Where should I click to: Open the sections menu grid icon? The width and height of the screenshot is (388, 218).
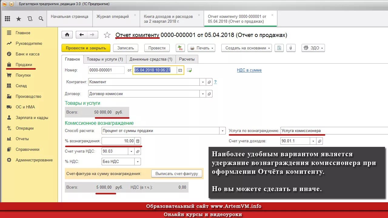(x=8, y=19)
